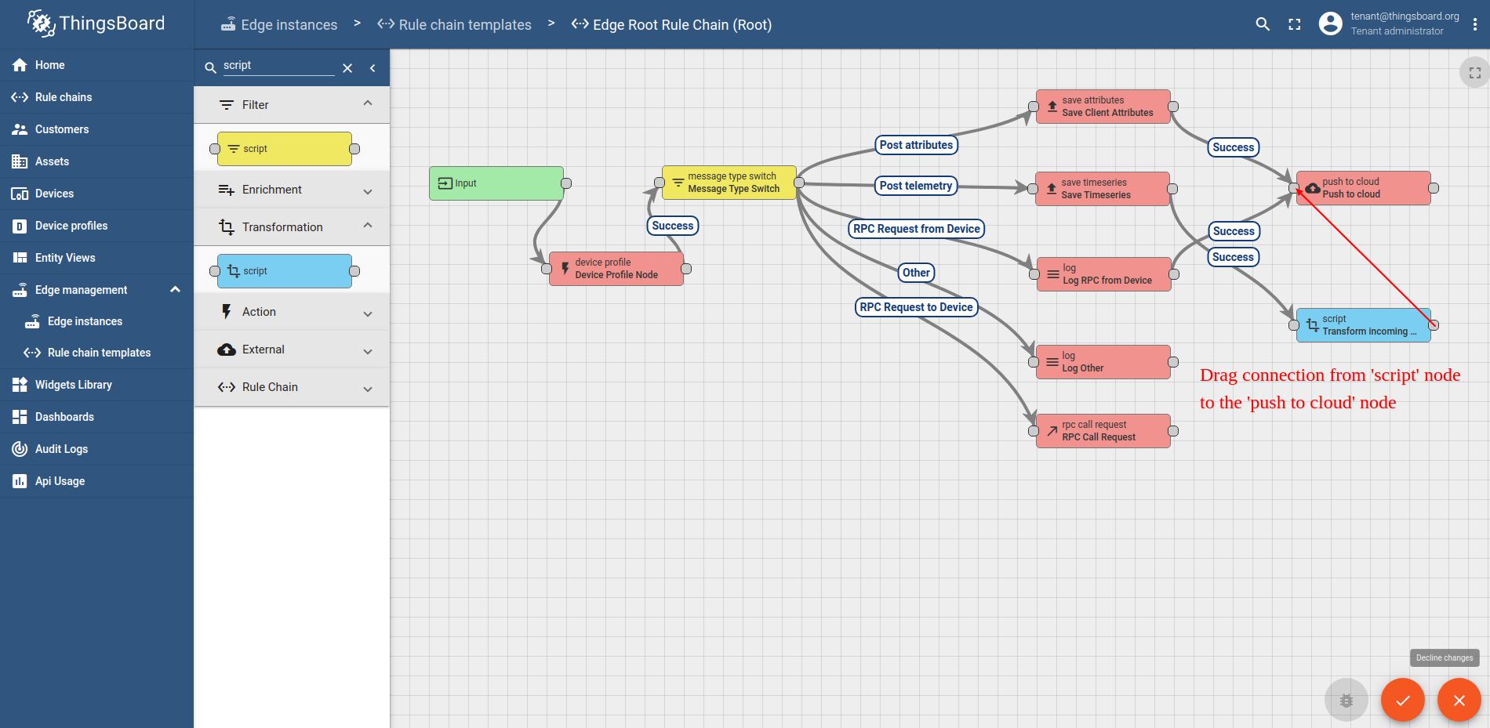The image size is (1490, 728).
Task: Open the search icon in top bar
Action: pyautogui.click(x=1263, y=24)
